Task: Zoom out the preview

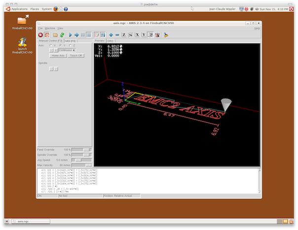Action: [117, 35]
